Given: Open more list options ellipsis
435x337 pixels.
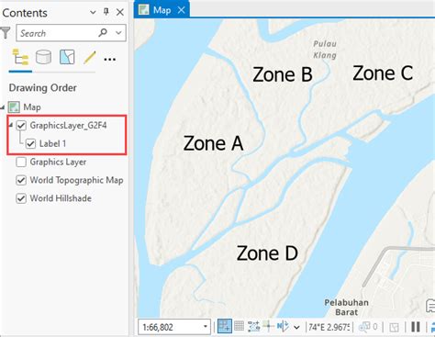Looking at the screenshot, I should click(110, 60).
